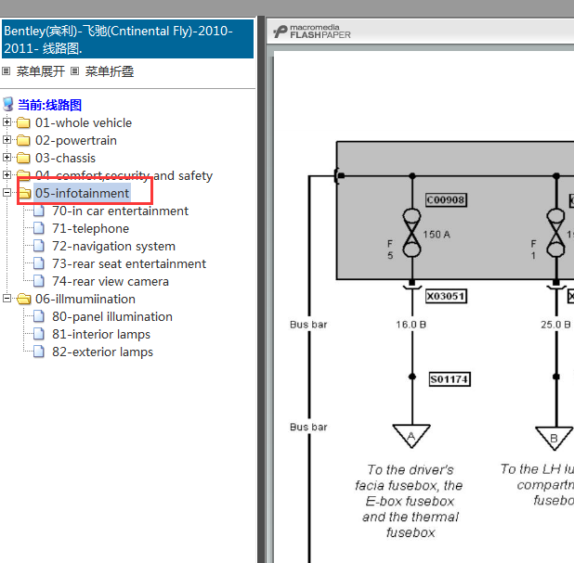Select 73-rear seat entertainment entry
Image resolution: width=574 pixels, height=563 pixels.
pos(129,263)
